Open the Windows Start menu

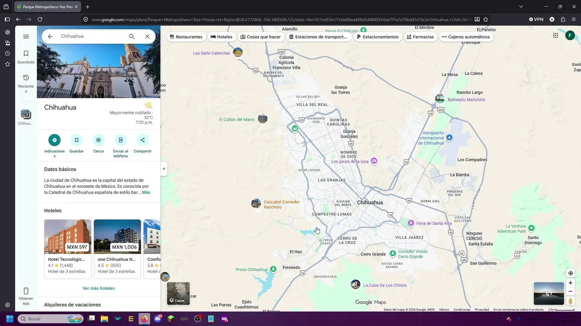[x=10, y=319]
